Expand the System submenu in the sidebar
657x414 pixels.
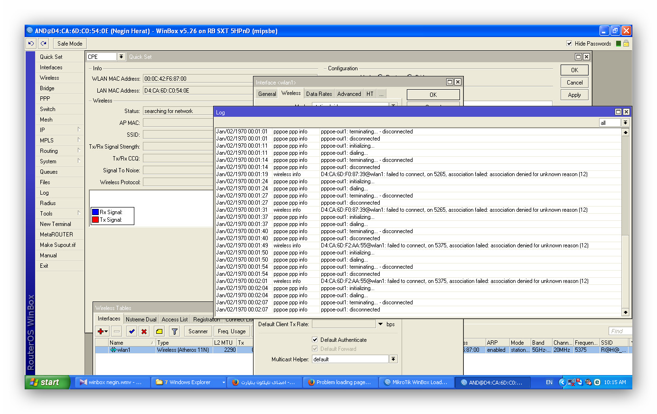tap(79, 161)
